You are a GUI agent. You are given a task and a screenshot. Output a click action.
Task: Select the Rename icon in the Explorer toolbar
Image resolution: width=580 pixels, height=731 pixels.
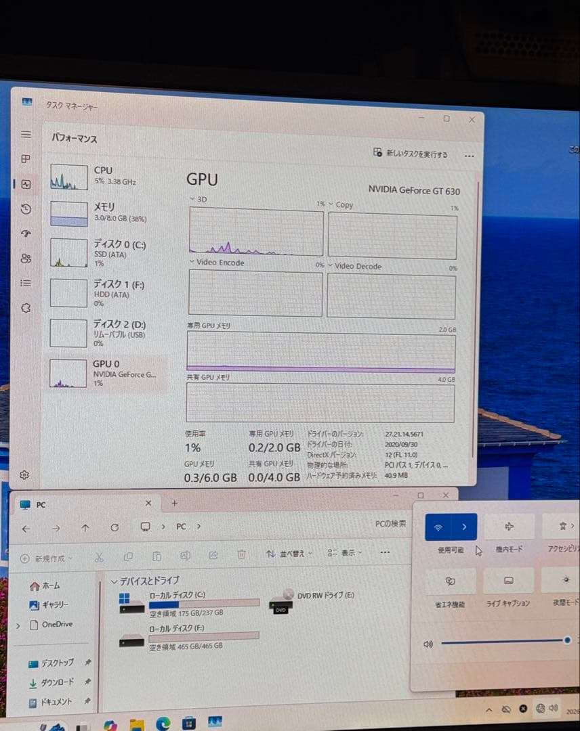[184, 556]
